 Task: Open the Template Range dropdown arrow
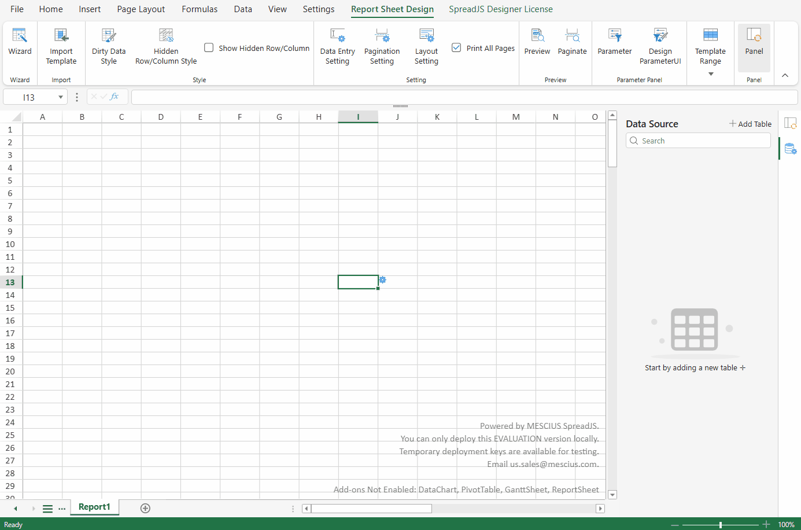pyautogui.click(x=710, y=74)
